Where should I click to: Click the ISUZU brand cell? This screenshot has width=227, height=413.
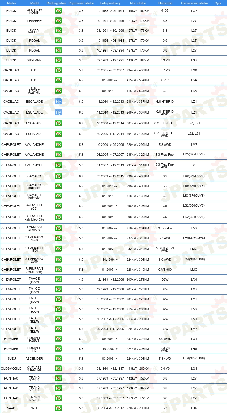[x=11, y=359]
